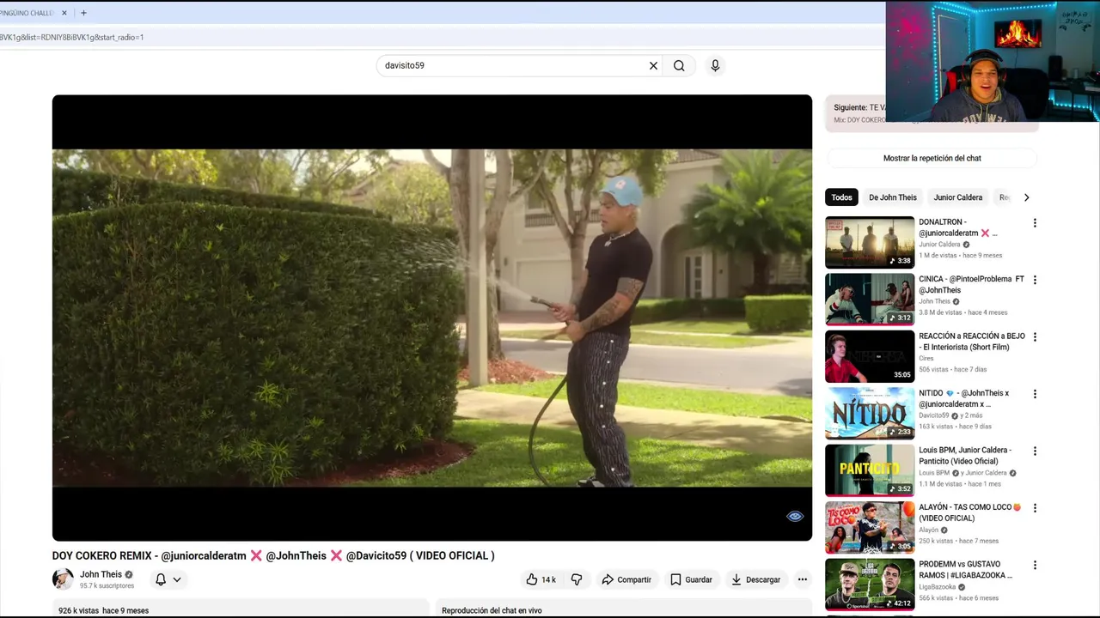Show the chat replay (Mostrar la repetición del chat)
This screenshot has width=1100, height=618.
pyautogui.click(x=932, y=158)
